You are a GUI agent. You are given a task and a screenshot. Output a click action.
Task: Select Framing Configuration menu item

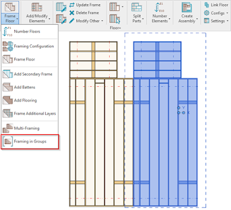(29, 46)
